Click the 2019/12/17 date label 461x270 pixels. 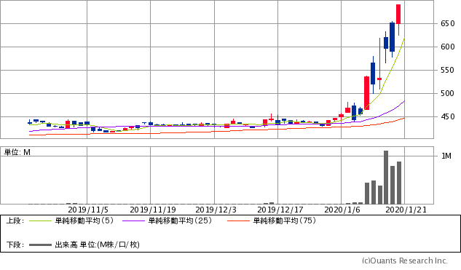[280, 210]
